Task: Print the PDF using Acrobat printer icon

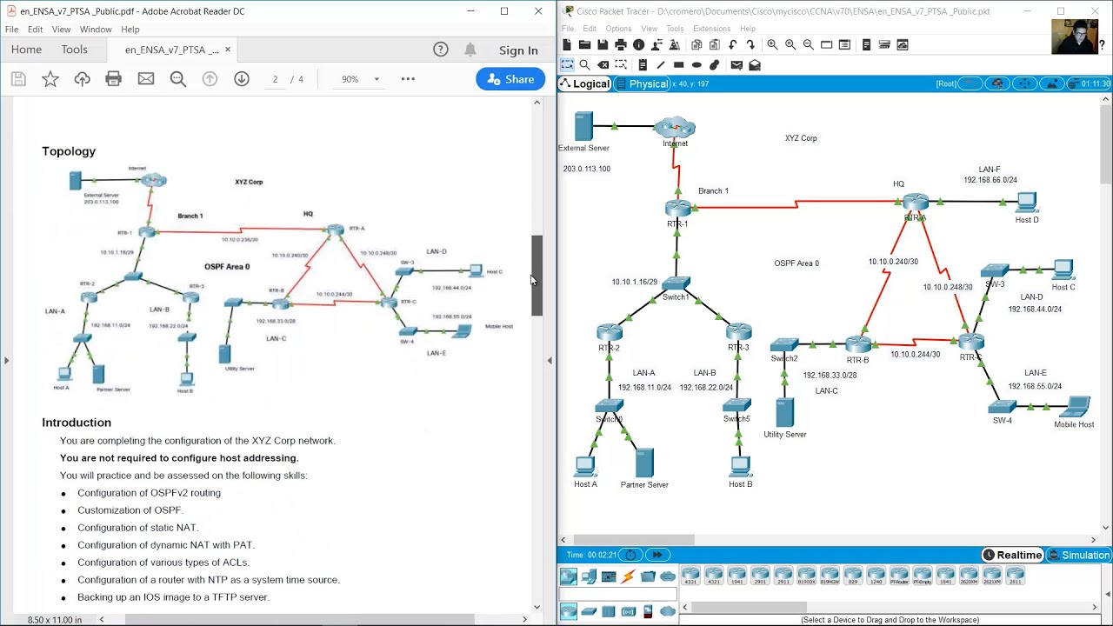Action: point(114,79)
